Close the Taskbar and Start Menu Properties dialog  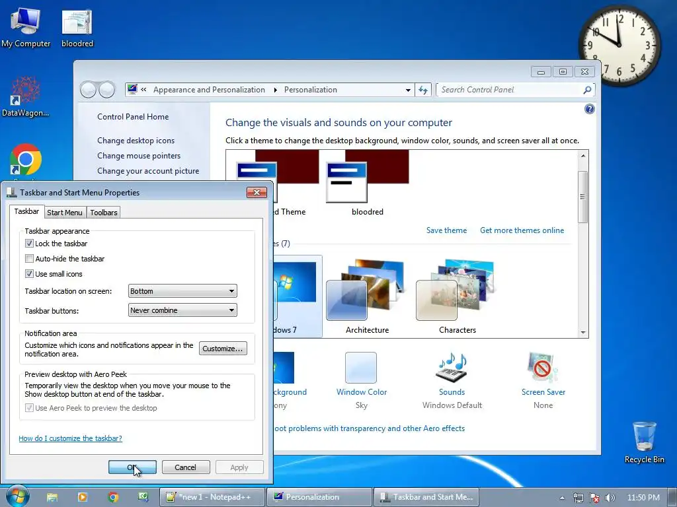(x=257, y=192)
